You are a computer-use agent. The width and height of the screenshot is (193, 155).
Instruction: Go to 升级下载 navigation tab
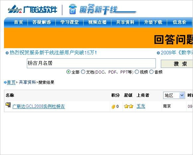(x=153, y=22)
